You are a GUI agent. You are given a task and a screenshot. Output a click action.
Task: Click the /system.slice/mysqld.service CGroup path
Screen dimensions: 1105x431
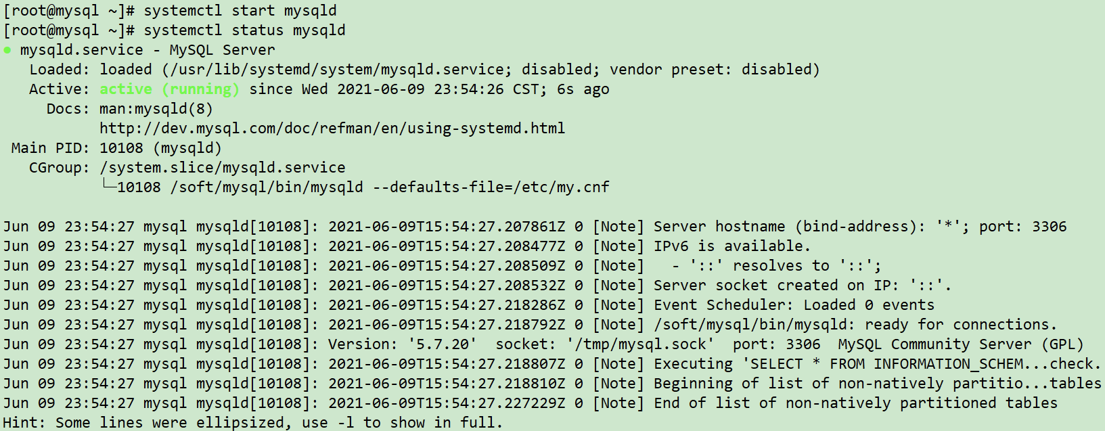point(223,168)
